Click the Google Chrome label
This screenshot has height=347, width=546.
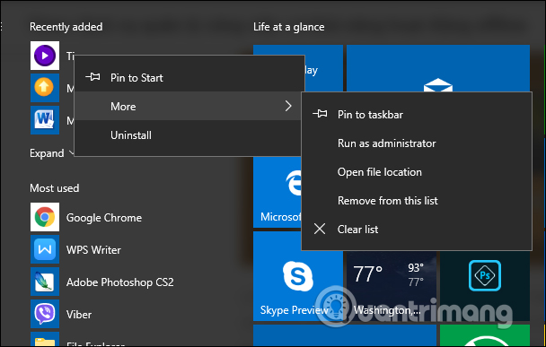click(104, 218)
